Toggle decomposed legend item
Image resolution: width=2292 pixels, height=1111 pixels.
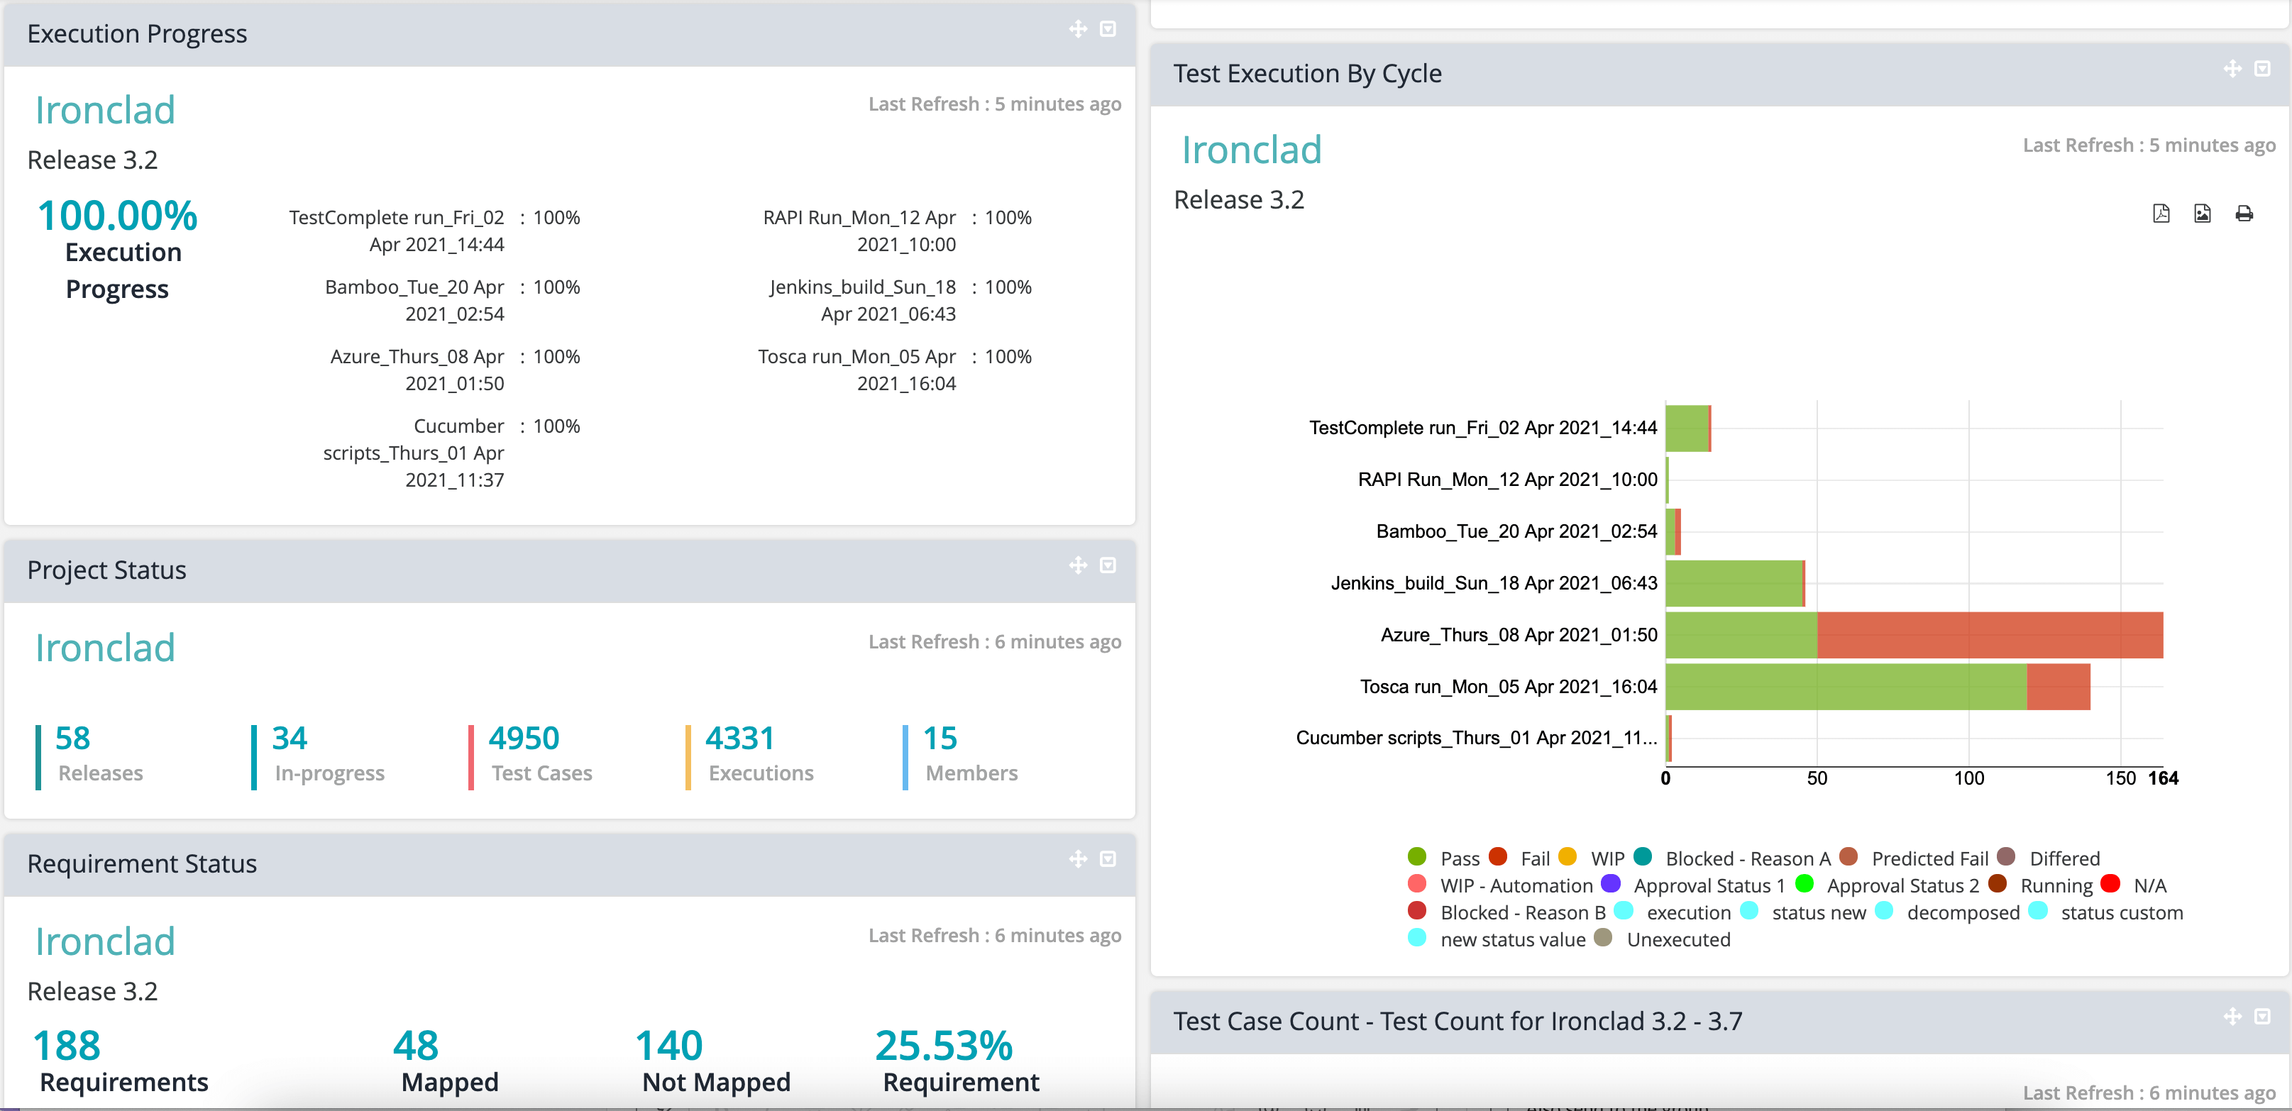click(x=1948, y=912)
